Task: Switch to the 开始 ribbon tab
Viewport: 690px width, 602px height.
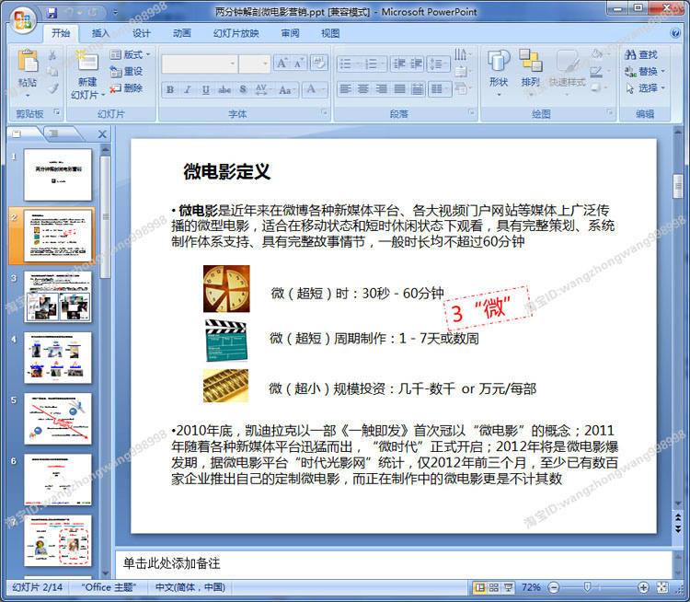Action: click(x=61, y=33)
